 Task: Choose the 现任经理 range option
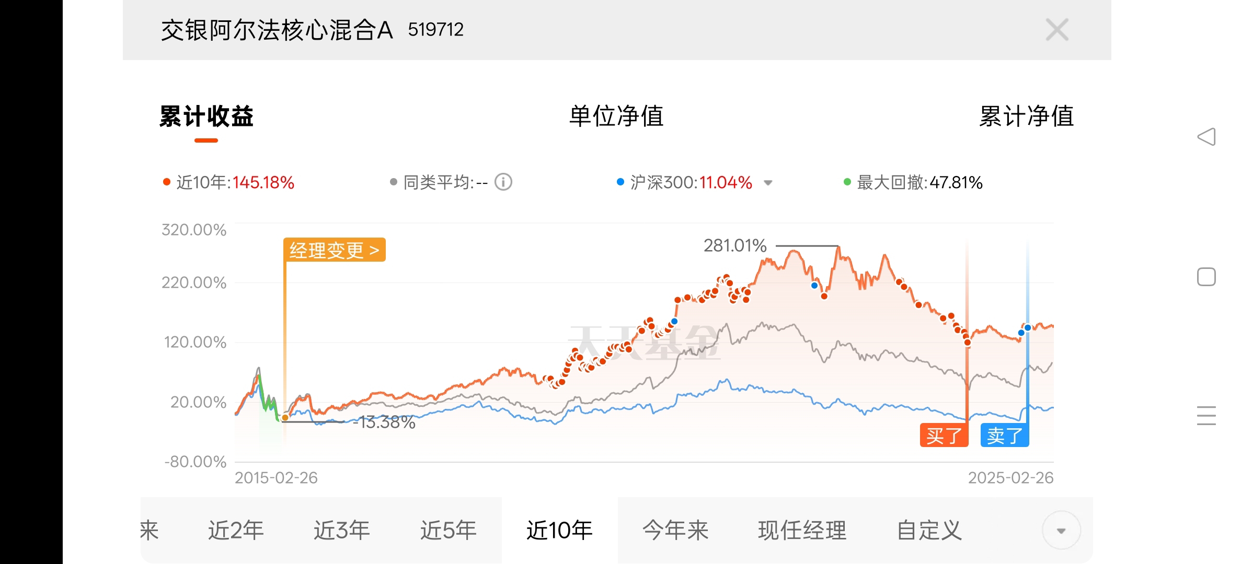(802, 531)
